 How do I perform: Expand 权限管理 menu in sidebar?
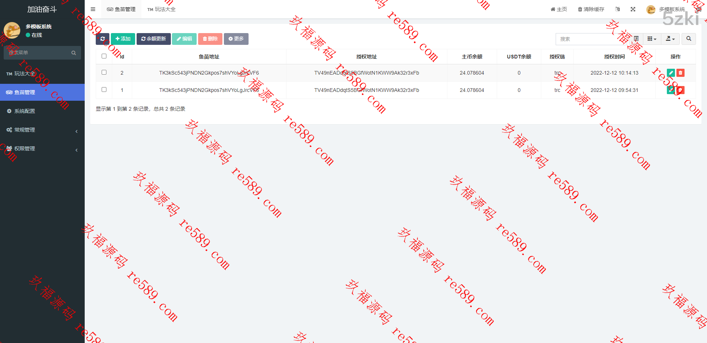42,149
